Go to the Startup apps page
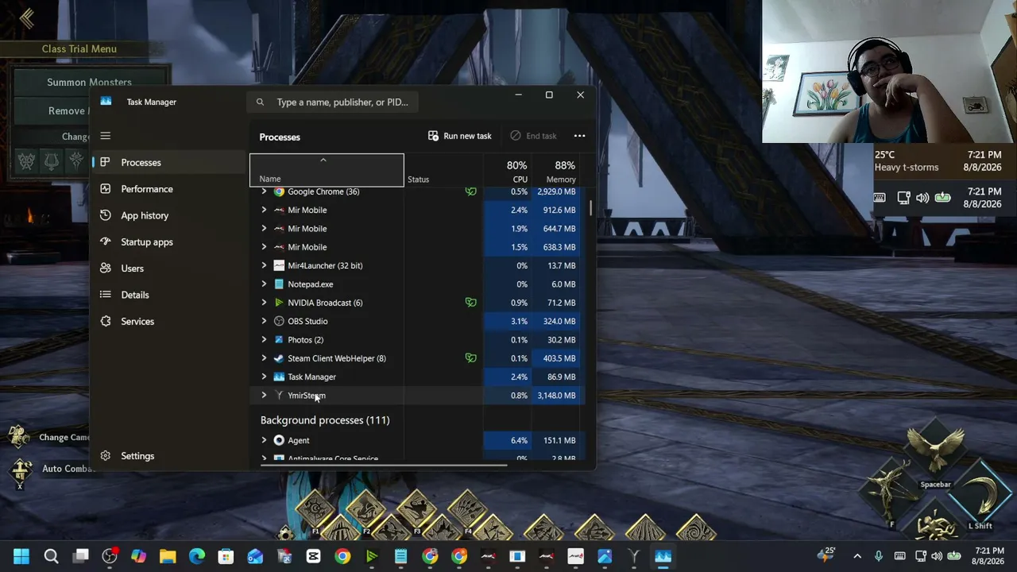This screenshot has width=1017, height=572. (x=168, y=242)
